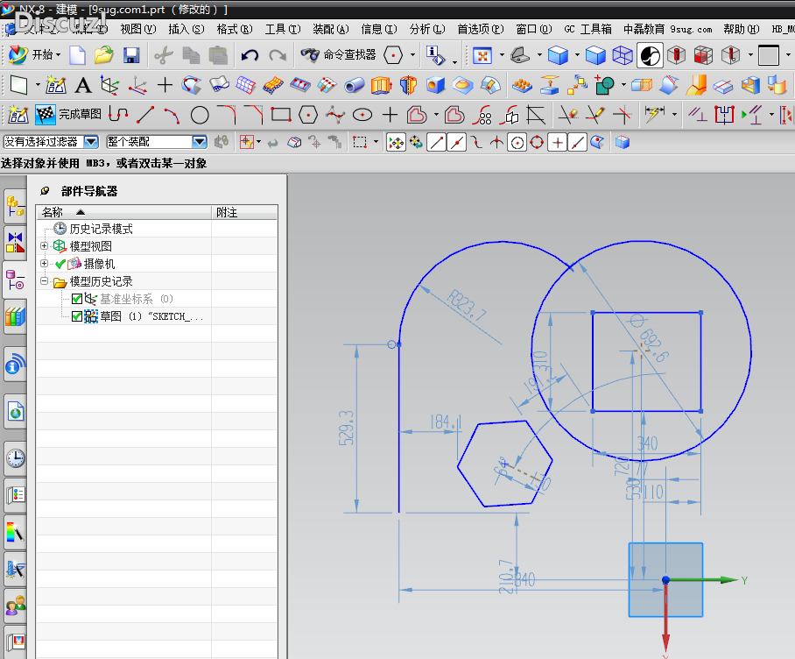Select the Profile sketch tool

pyautogui.click(x=117, y=115)
